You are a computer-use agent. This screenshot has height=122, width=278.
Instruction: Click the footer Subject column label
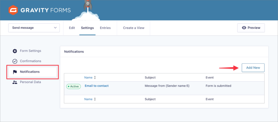click(x=150, y=99)
